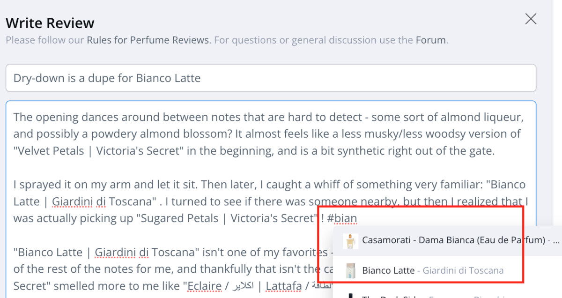Click the Arabic text beside Eclaire
The width and height of the screenshot is (562, 298).
(x=238, y=285)
